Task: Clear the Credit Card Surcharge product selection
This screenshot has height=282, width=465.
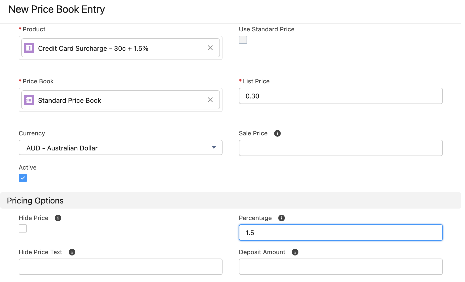Action: point(210,48)
